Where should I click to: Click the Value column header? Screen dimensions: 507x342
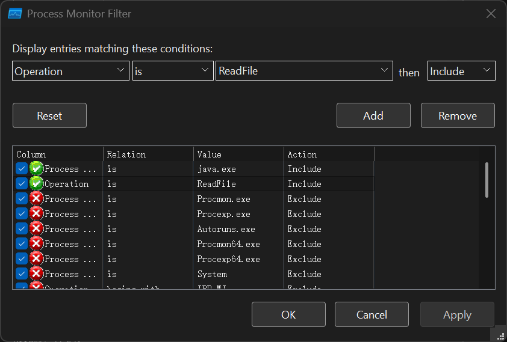coord(238,154)
